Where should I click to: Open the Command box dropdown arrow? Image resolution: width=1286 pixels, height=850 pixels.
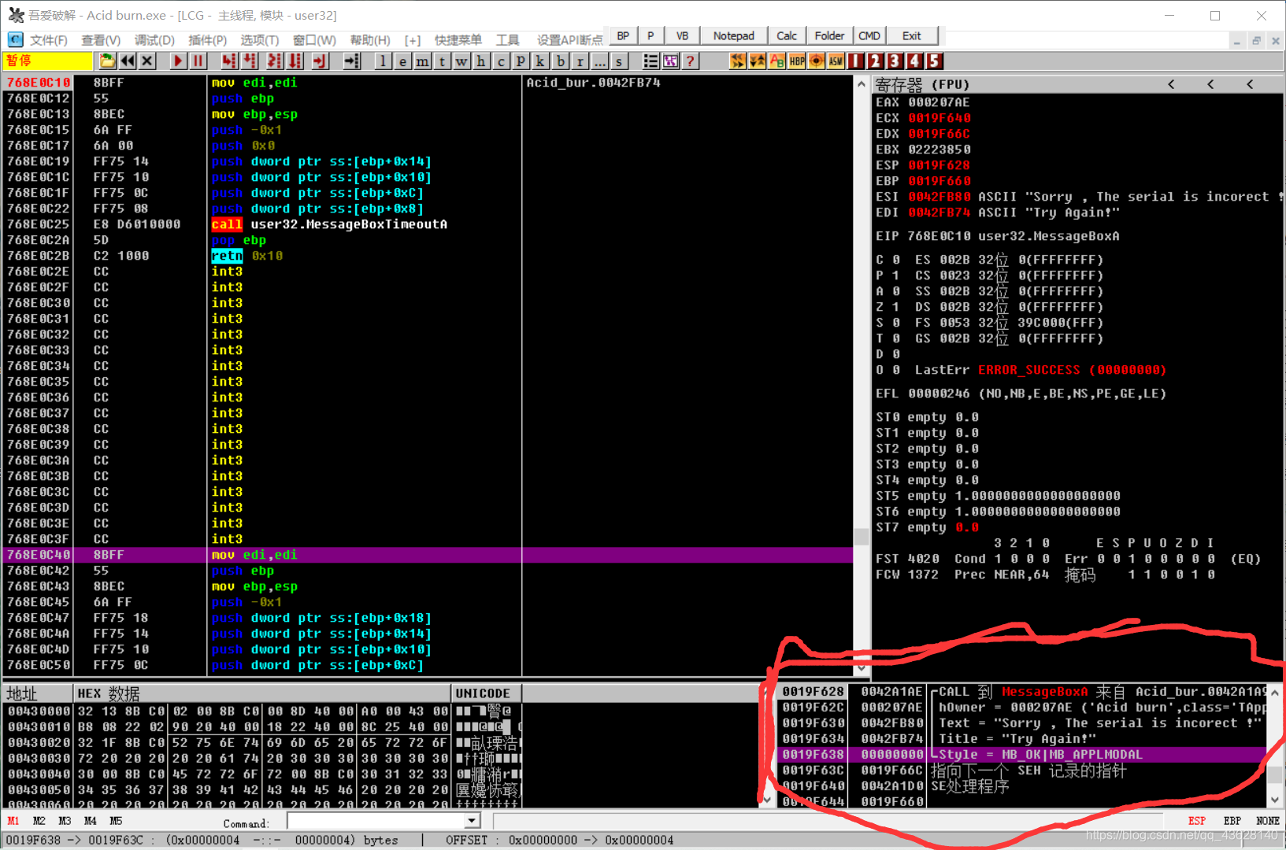click(472, 821)
